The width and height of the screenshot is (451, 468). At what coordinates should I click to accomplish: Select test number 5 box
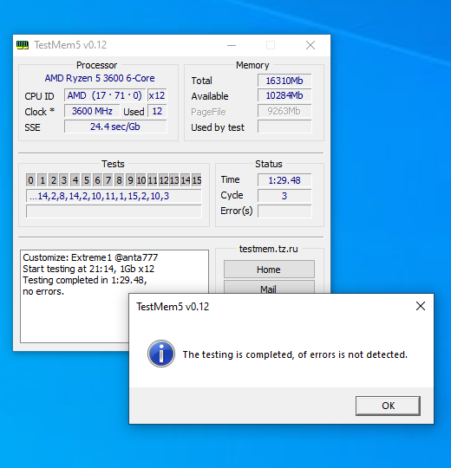coord(87,180)
